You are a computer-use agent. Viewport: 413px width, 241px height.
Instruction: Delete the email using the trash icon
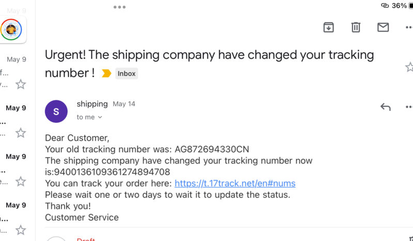pyautogui.click(x=356, y=27)
